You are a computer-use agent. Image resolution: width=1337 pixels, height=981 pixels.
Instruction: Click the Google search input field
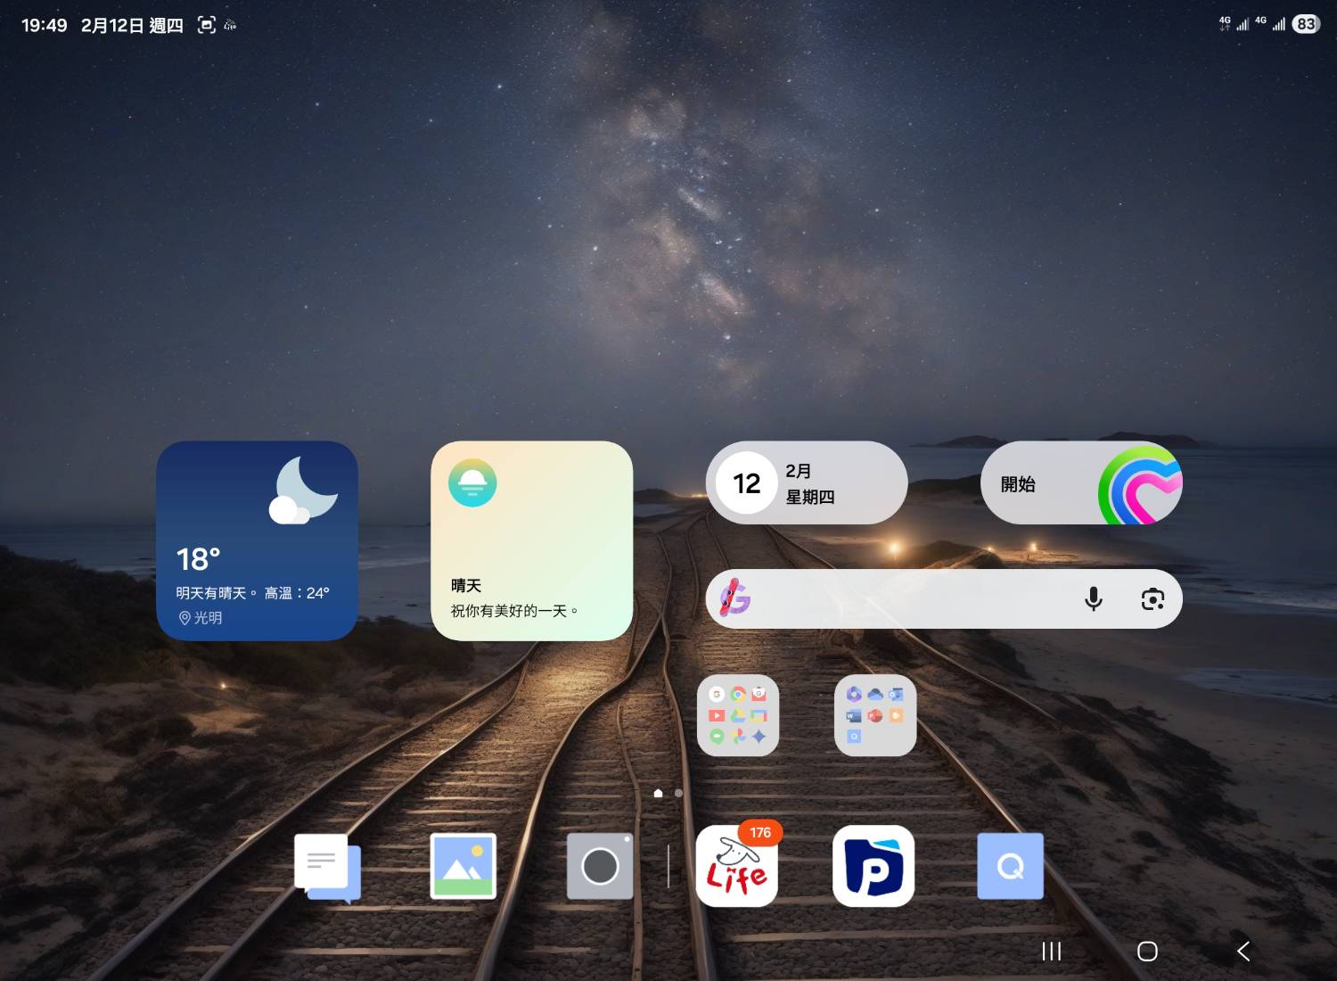coord(909,598)
